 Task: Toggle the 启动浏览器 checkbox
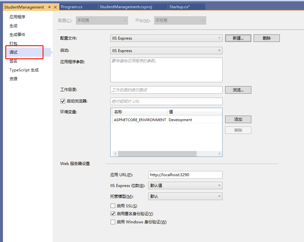(x=63, y=101)
